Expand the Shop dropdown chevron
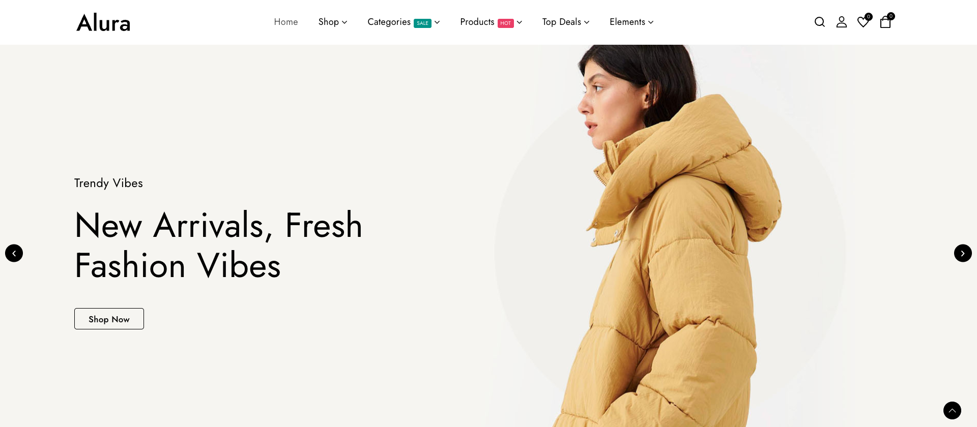This screenshot has height=427, width=977. point(344,22)
